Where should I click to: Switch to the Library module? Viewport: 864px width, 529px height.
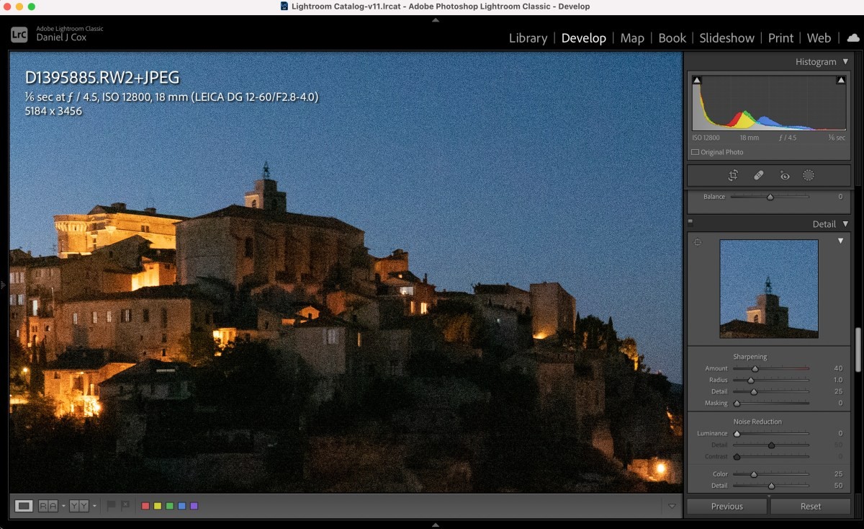tap(528, 38)
